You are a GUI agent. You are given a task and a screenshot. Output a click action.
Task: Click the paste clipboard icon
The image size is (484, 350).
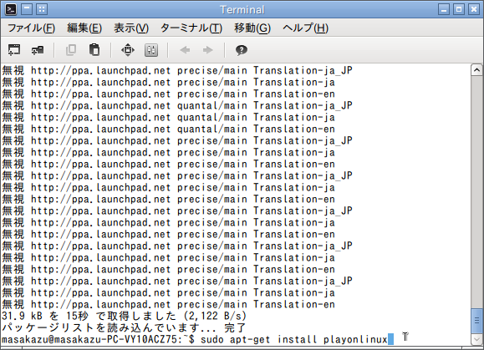pos(94,50)
